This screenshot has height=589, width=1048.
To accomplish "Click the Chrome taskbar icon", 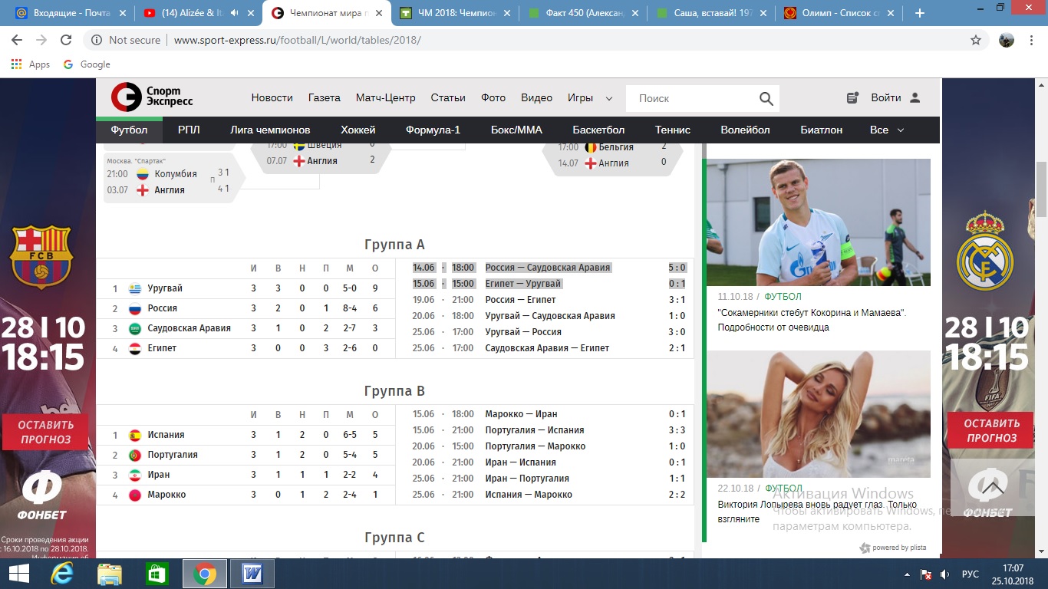I will 205,573.
